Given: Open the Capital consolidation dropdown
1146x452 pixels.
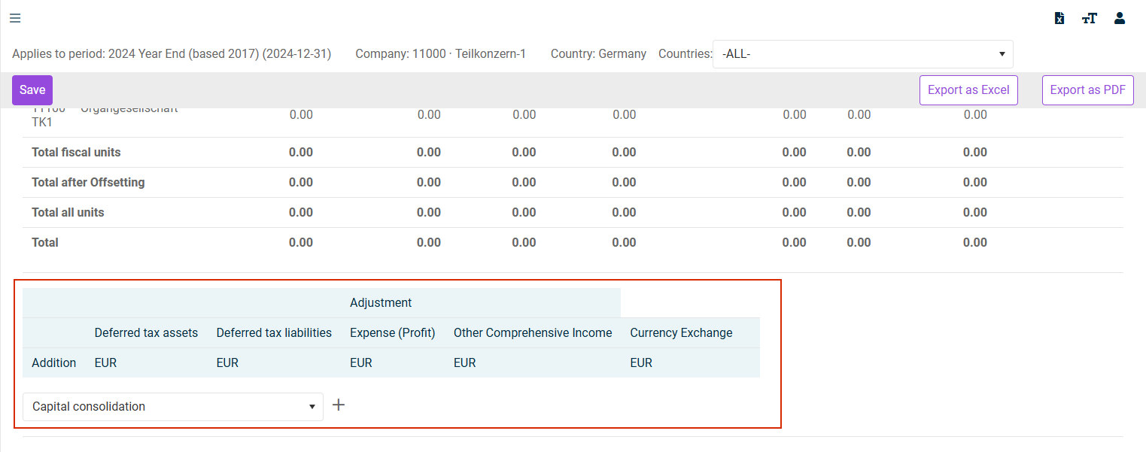Looking at the screenshot, I should [173, 406].
